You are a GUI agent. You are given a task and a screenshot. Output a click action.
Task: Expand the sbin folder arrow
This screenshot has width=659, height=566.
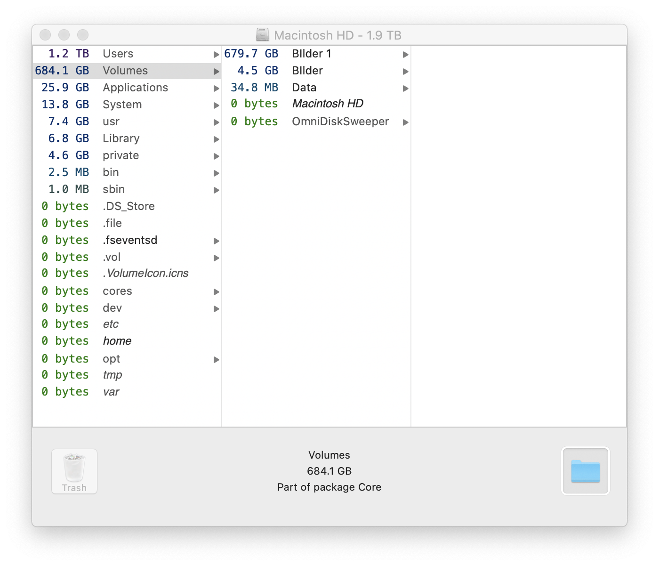(x=217, y=190)
